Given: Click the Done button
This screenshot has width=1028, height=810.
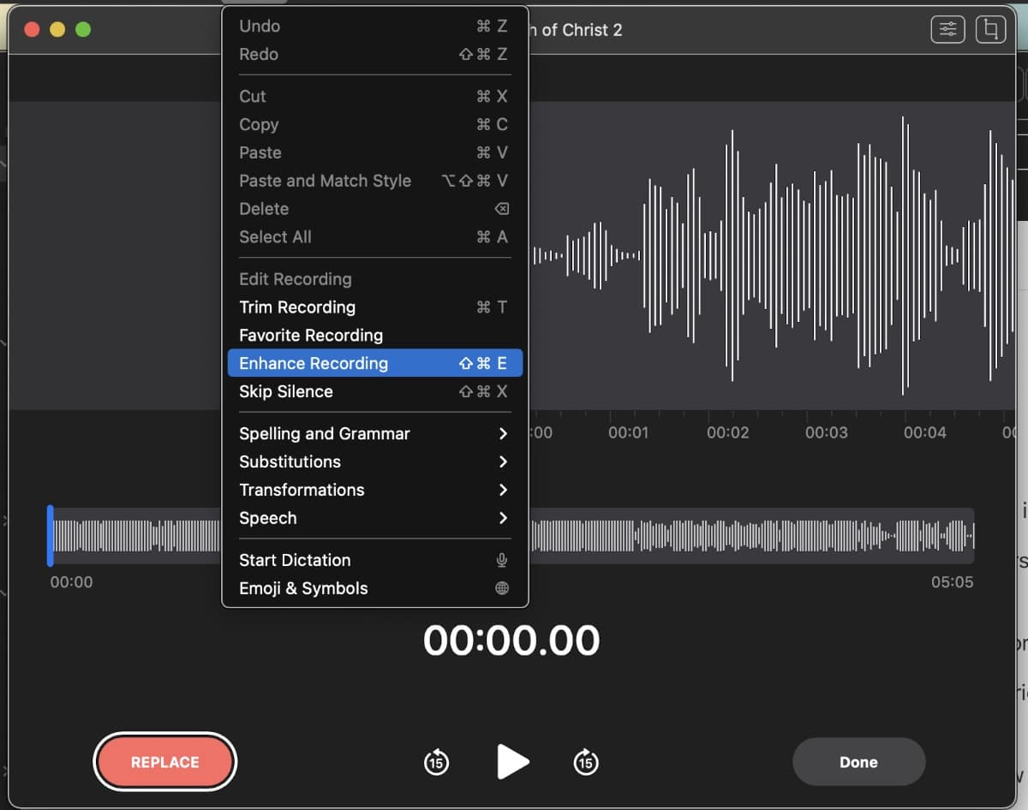Looking at the screenshot, I should tap(858, 762).
